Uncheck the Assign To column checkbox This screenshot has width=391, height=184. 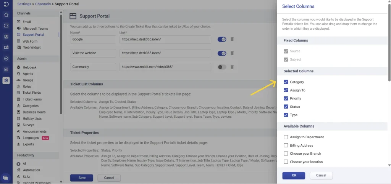pos(286,90)
